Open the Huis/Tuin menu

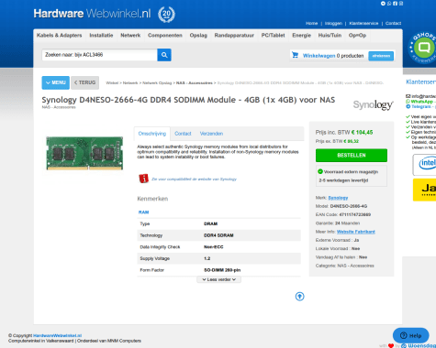click(x=330, y=36)
